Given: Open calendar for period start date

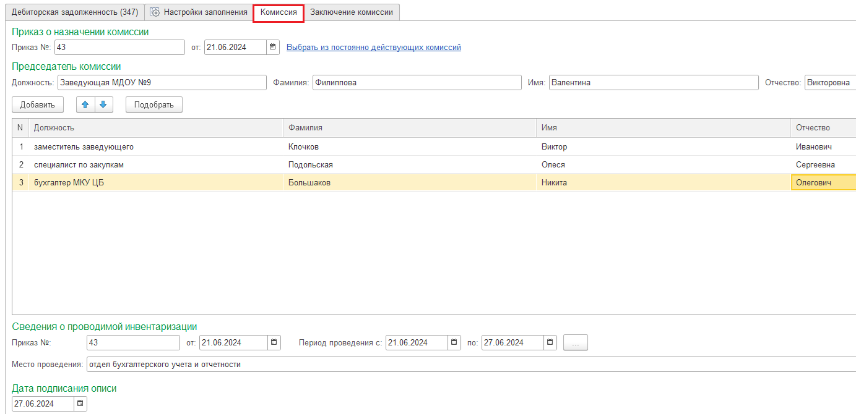Looking at the screenshot, I should (x=454, y=343).
